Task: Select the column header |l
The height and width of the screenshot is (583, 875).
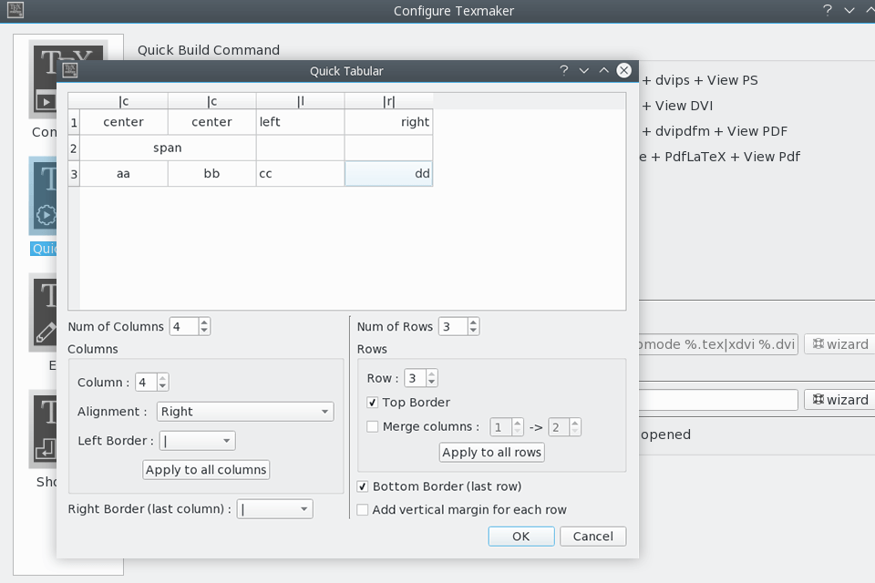Action: pos(300,101)
